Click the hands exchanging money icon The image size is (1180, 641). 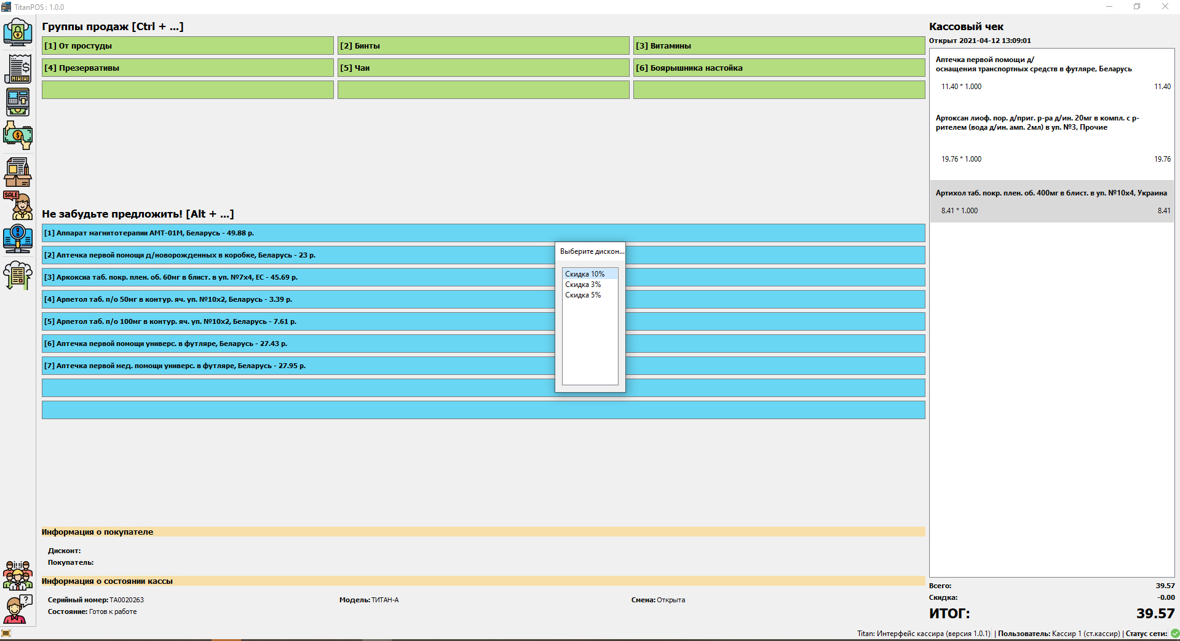18,135
